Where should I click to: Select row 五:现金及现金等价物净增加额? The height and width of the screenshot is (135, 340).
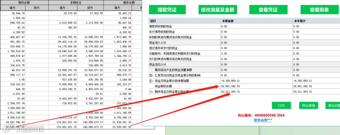click(x=169, y=81)
